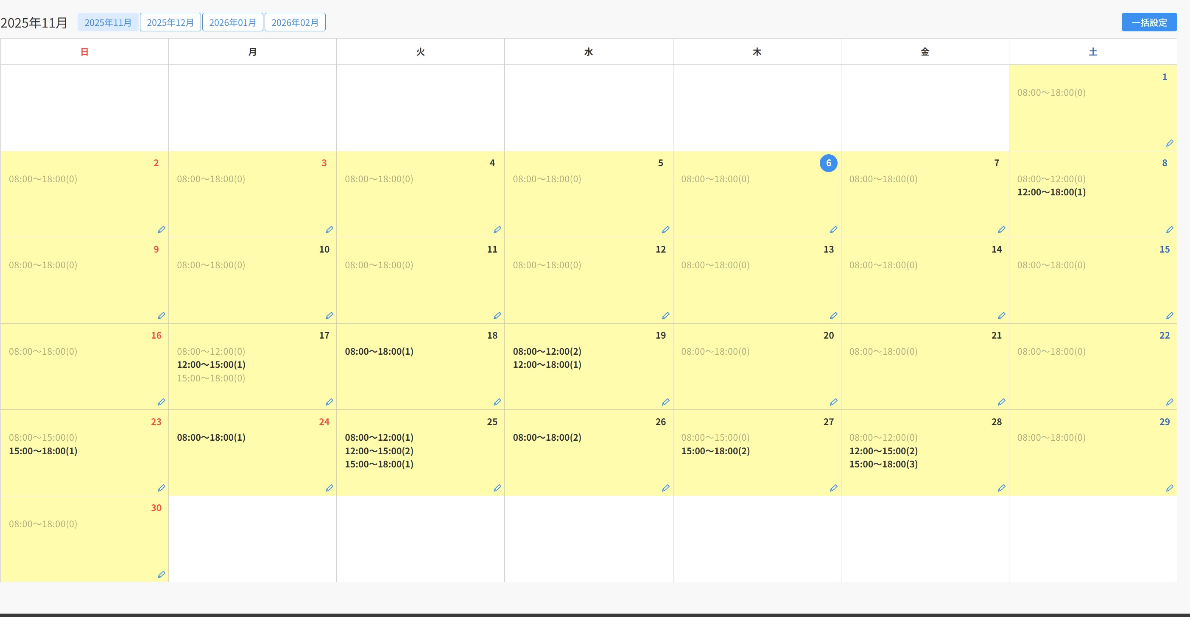Click the pencil icon for November 17
Screen dimensions: 1190x617
(329, 402)
